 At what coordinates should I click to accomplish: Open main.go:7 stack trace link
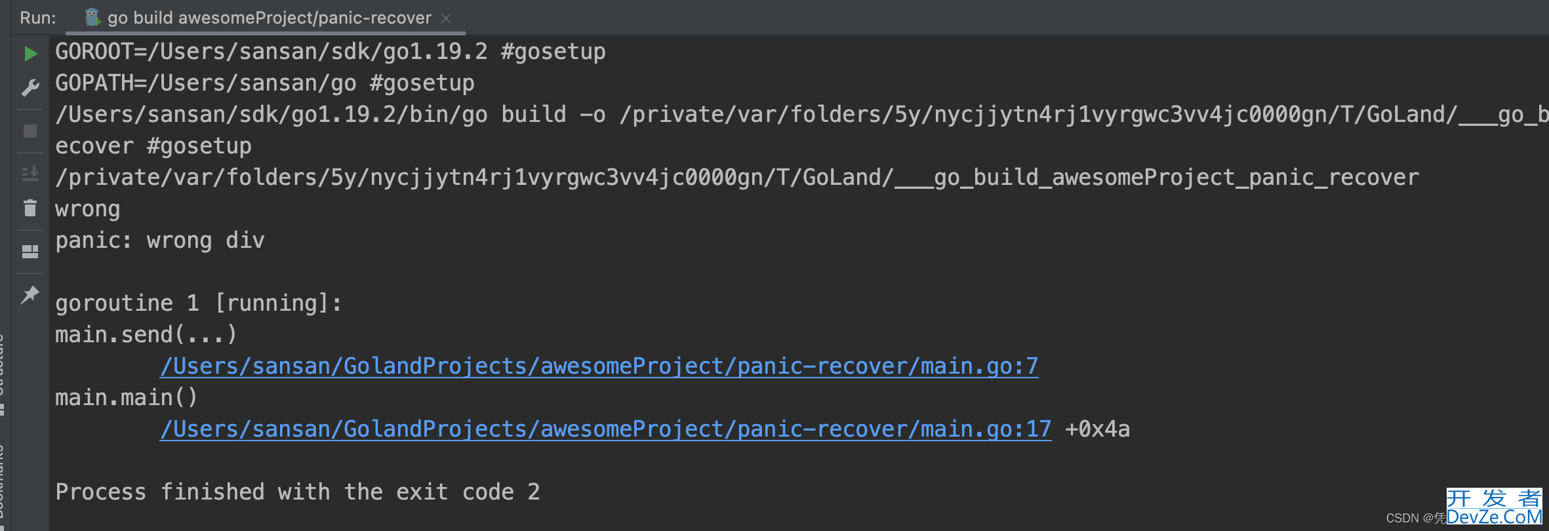tap(599, 366)
